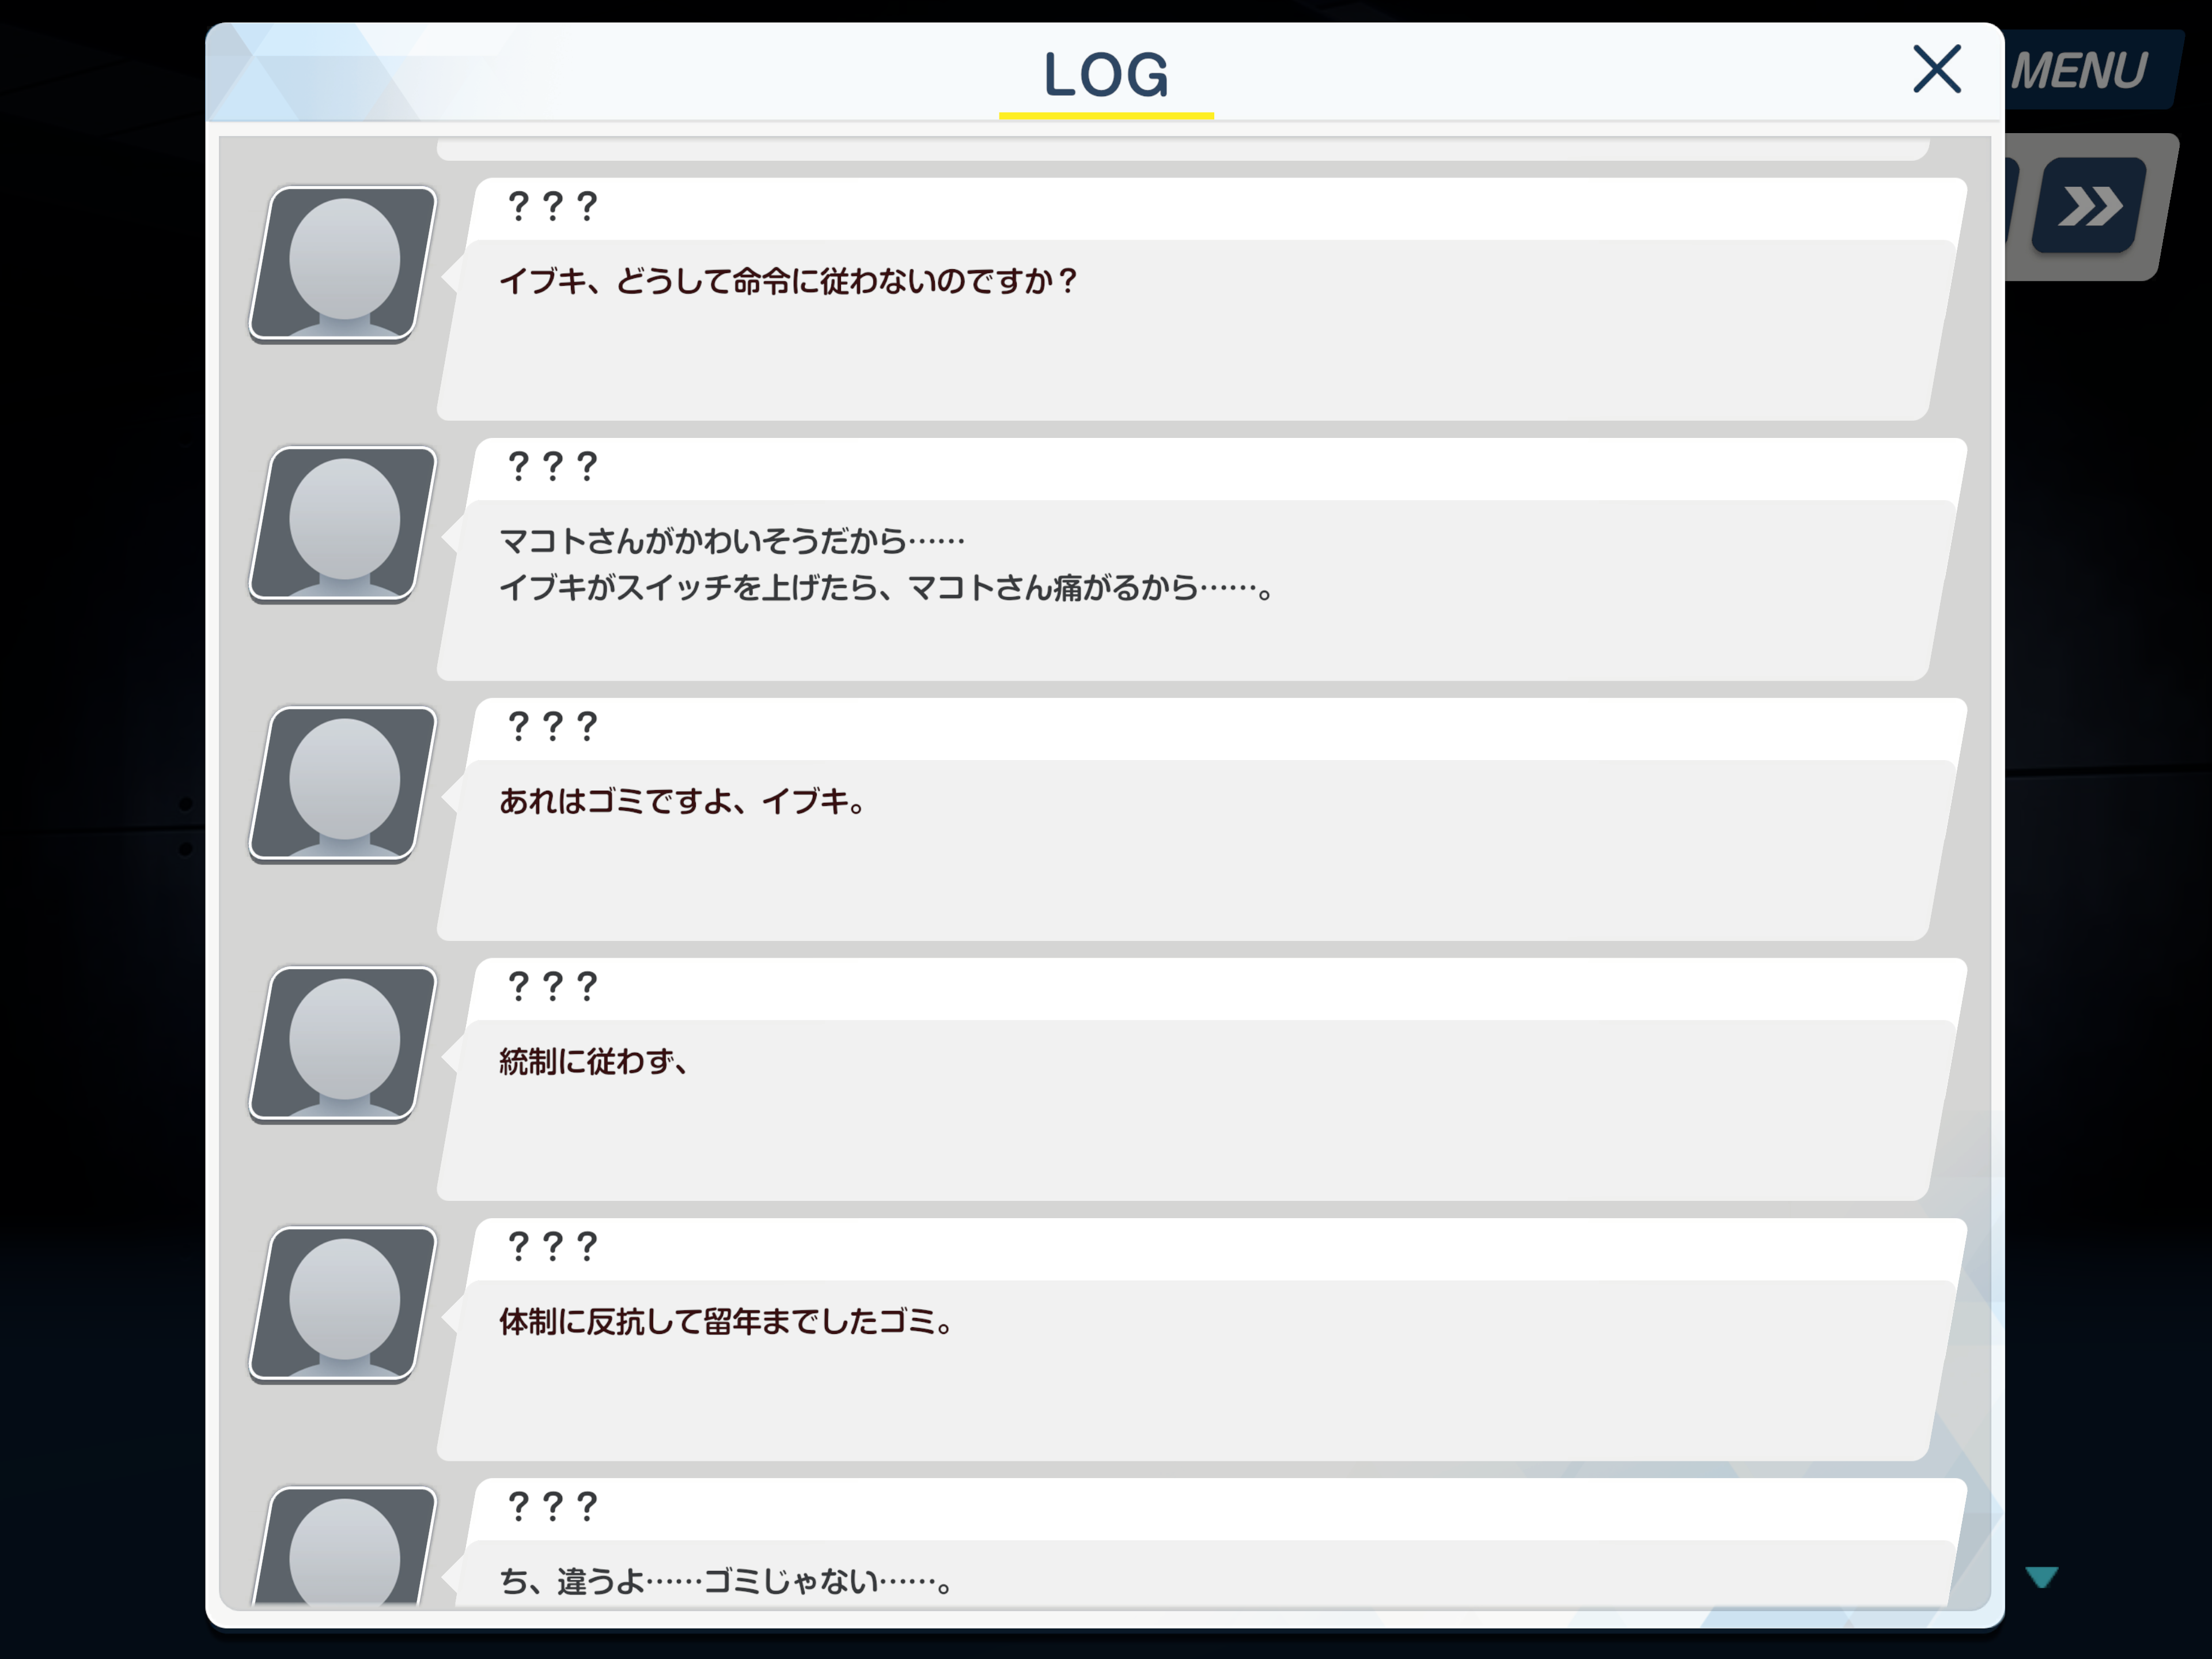Select avatar beside "体制に反抗して留年までしたゴミ。"
The image size is (2212, 1659).
click(343, 1305)
